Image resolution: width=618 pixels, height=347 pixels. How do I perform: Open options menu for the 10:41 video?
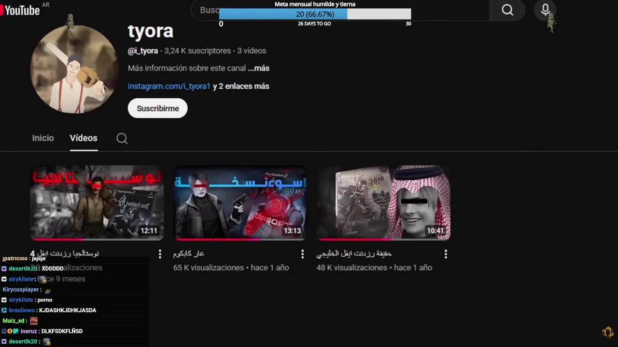pyautogui.click(x=446, y=254)
